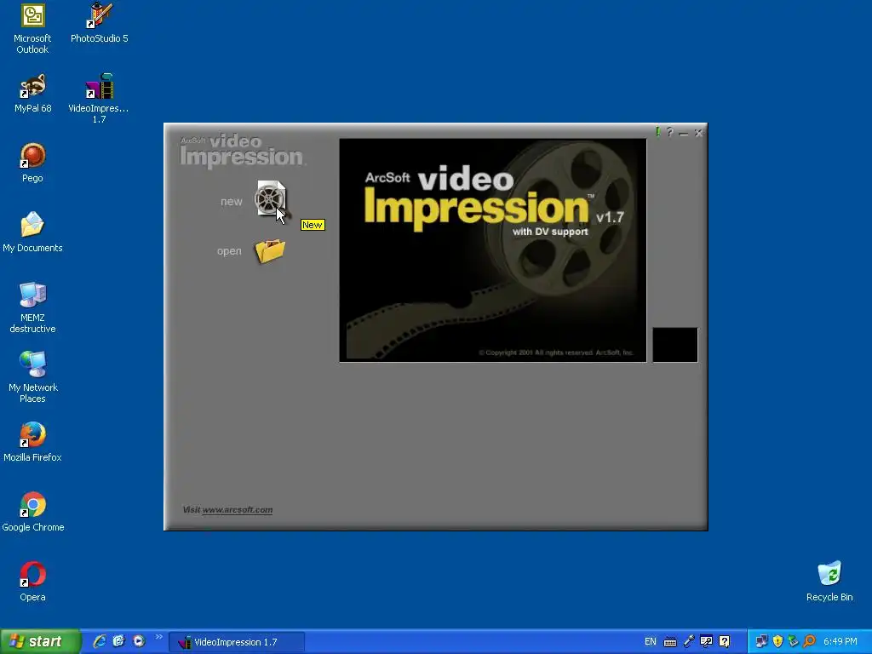This screenshot has height=654, width=872.
Task: Click the yellow security shield tray icon
Action: (x=777, y=641)
